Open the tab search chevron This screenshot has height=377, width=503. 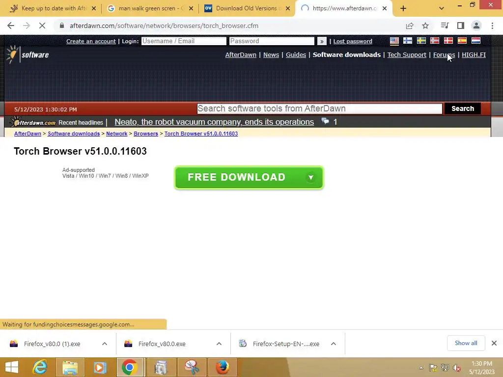(x=442, y=8)
